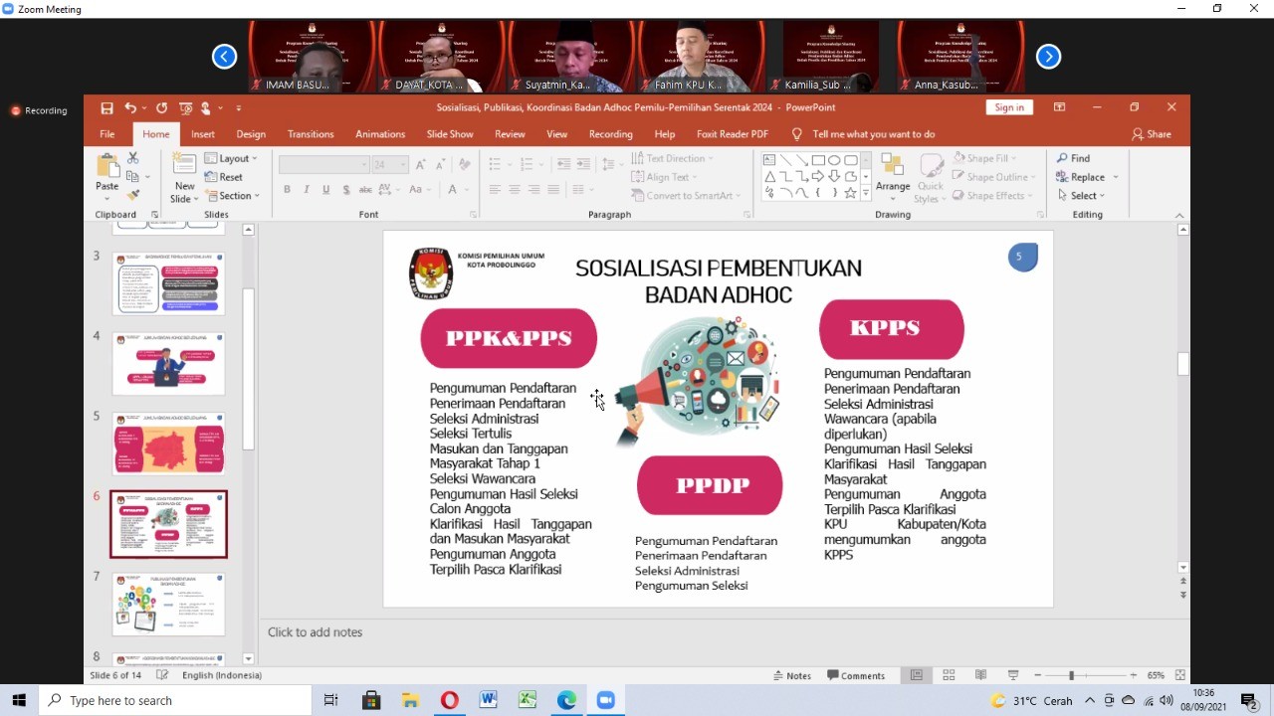
Task: Switch to the Slide Show tab
Action: tap(450, 134)
